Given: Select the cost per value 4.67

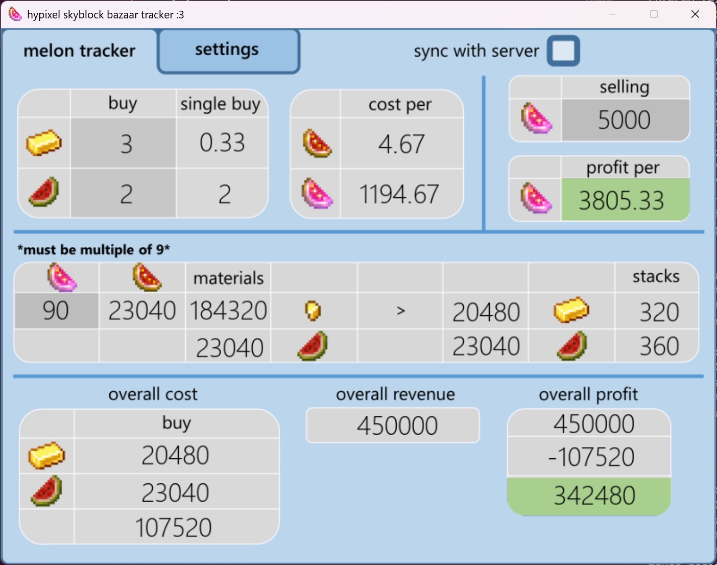Looking at the screenshot, I should coord(401,144).
